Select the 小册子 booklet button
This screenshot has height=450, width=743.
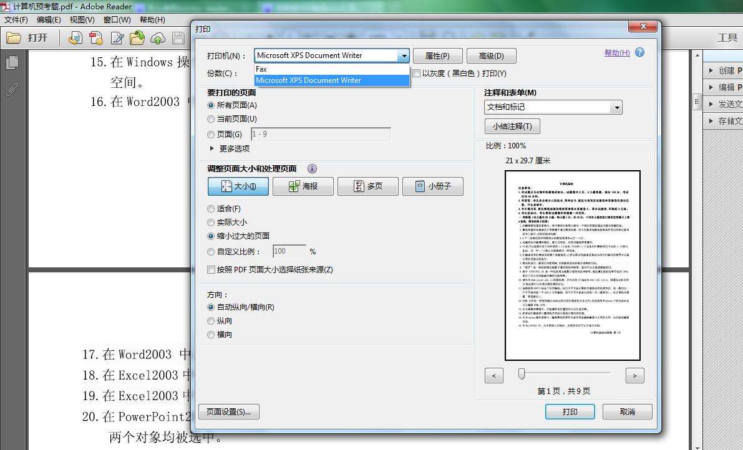433,186
